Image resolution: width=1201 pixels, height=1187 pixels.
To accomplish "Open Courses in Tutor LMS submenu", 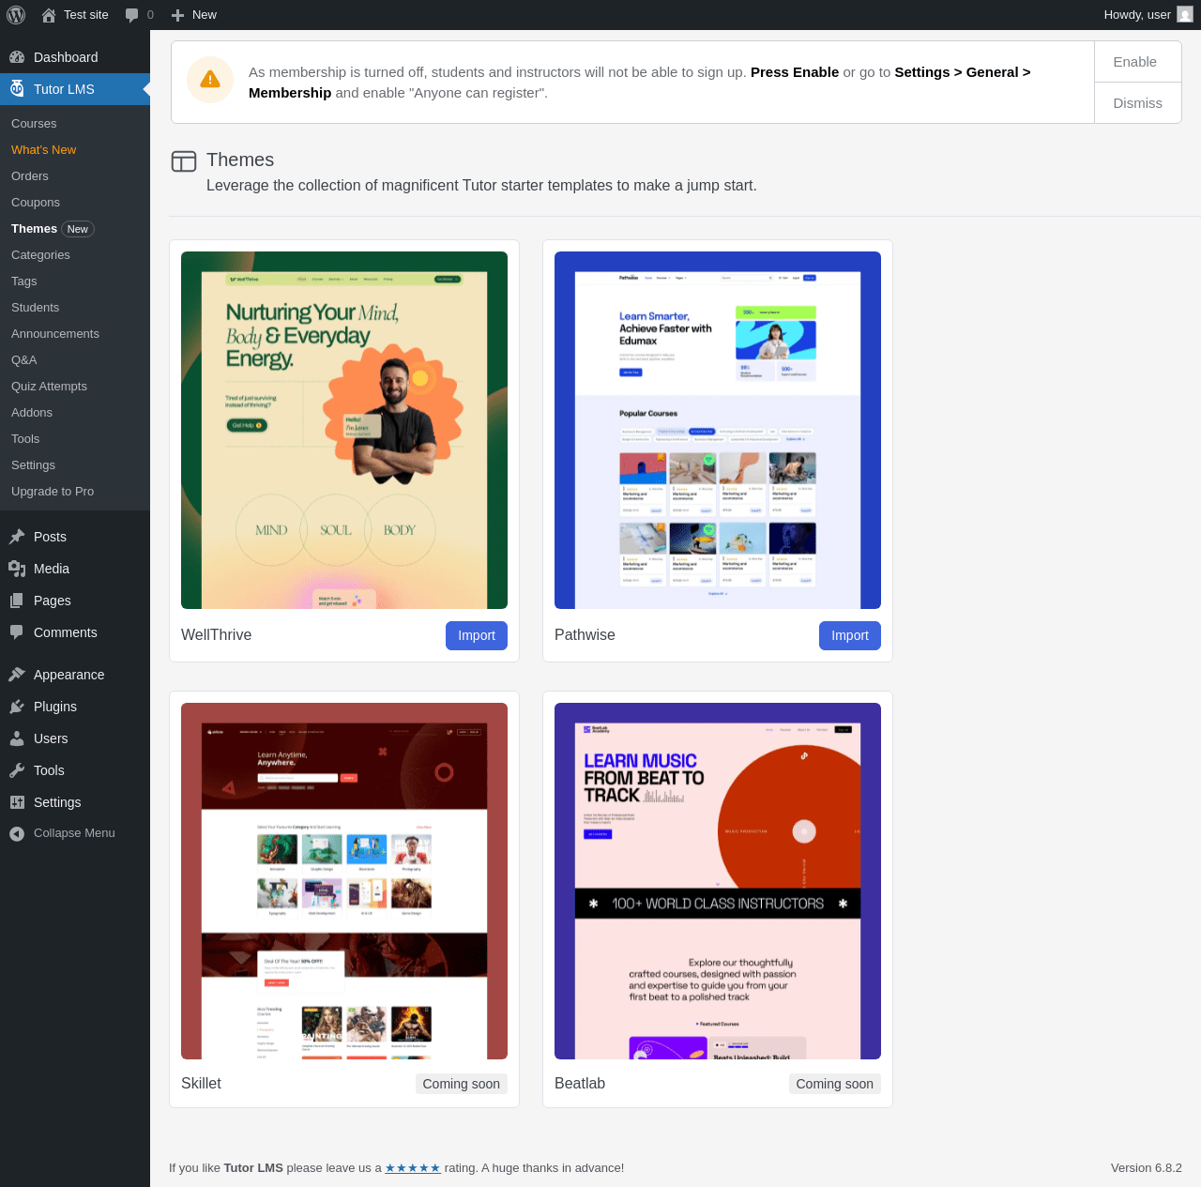I will [34, 124].
